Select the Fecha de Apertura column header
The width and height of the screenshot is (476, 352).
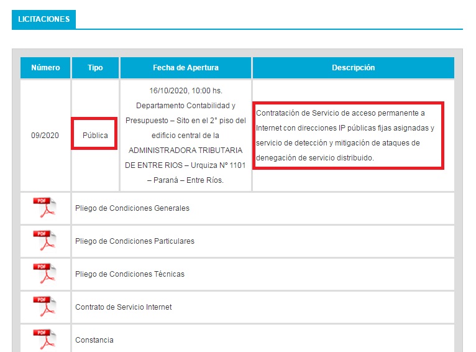186,68
